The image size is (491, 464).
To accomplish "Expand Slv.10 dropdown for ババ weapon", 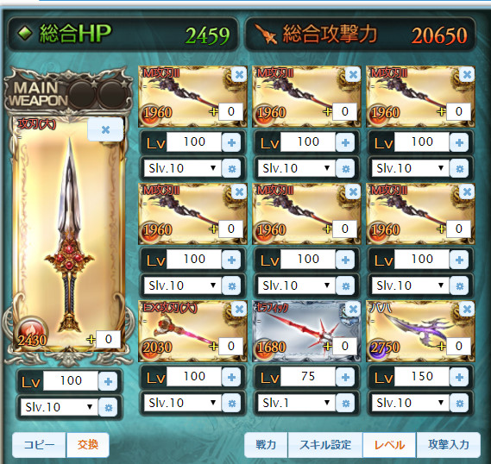I will [x=411, y=403].
